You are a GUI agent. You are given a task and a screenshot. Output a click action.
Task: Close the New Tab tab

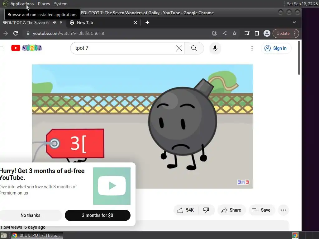tap(136, 22)
